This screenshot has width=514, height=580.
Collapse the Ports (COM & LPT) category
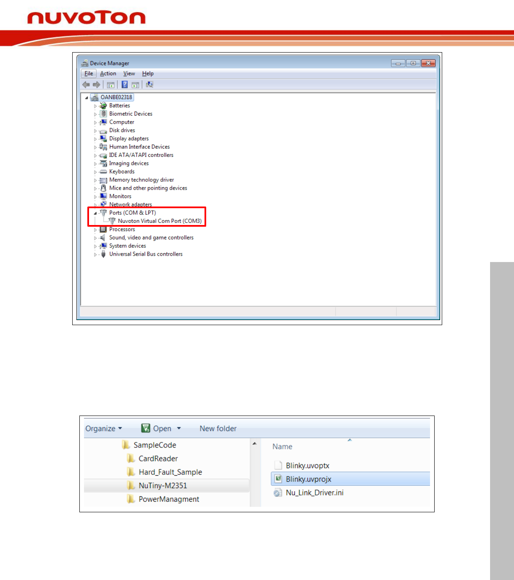(95, 213)
